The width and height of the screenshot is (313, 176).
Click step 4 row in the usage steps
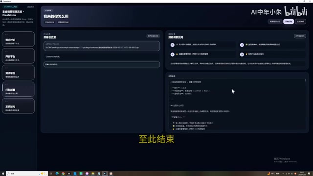click(272, 54)
